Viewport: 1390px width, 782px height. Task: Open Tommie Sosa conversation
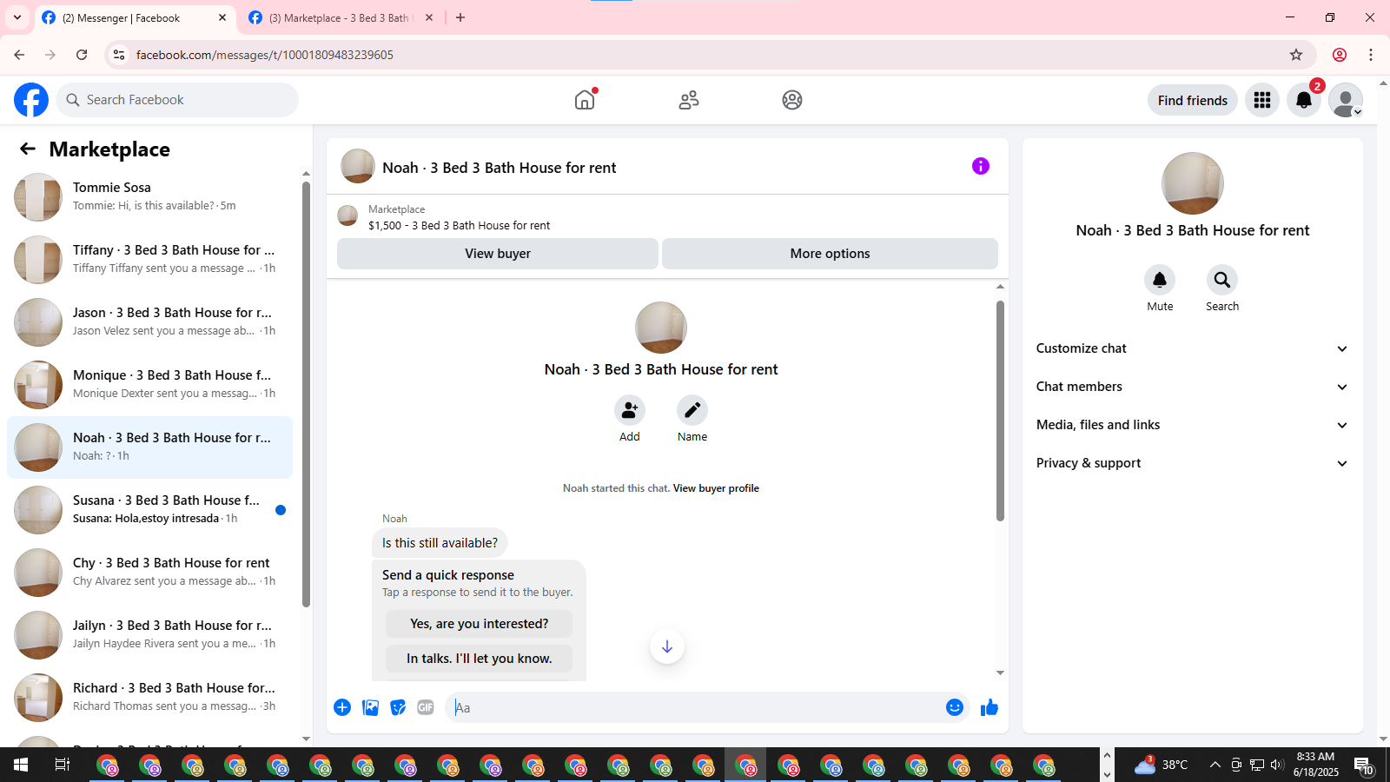pyautogui.click(x=149, y=197)
